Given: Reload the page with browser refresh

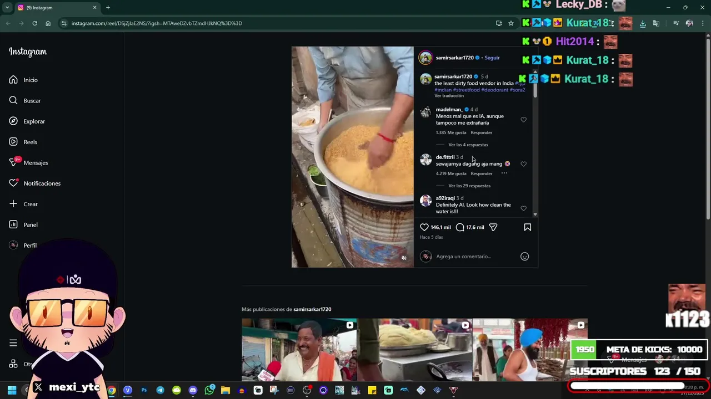Looking at the screenshot, I should point(34,23).
